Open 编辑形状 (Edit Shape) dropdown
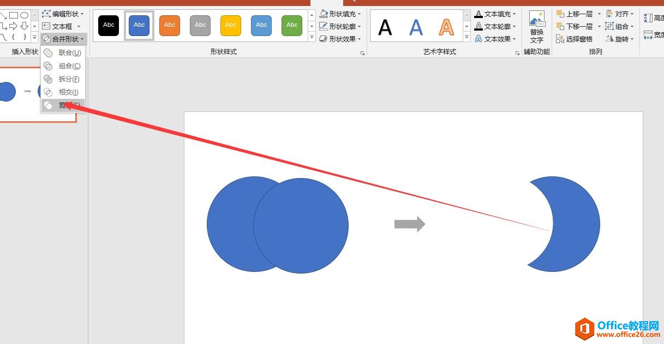The image size is (664, 344). [x=63, y=14]
